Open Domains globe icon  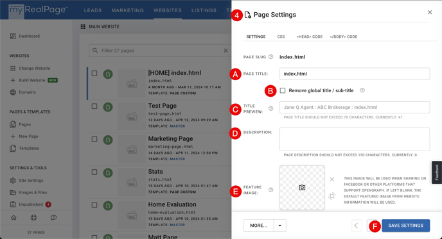[13, 92]
